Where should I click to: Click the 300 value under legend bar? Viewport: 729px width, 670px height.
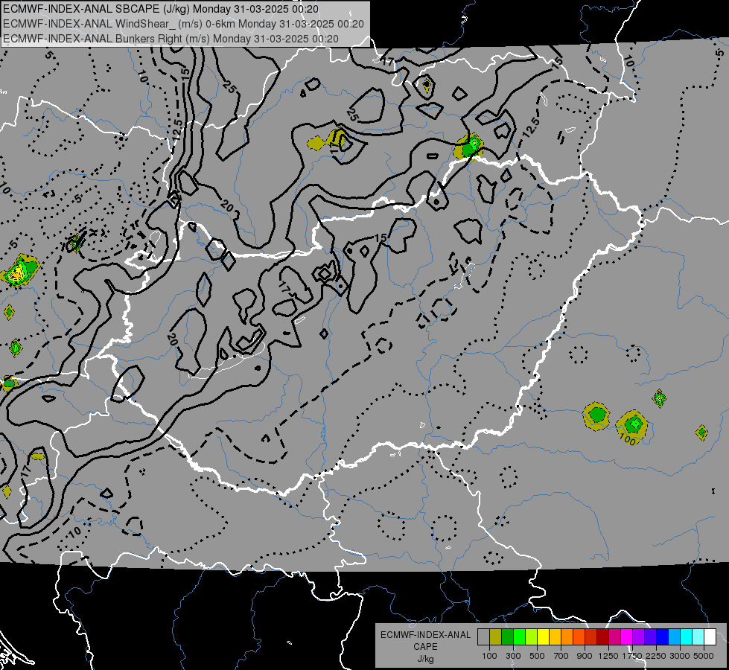point(514,656)
